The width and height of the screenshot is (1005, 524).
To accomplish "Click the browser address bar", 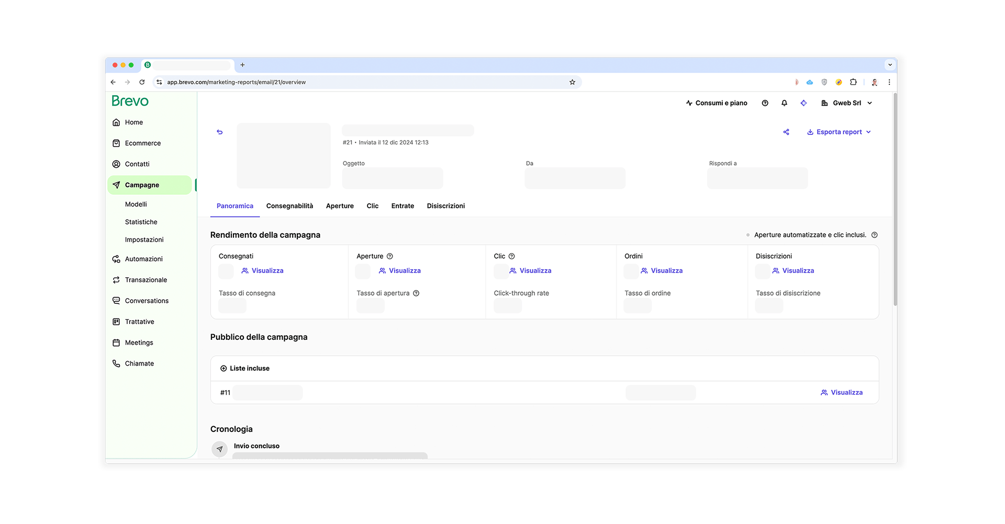I will coord(366,82).
